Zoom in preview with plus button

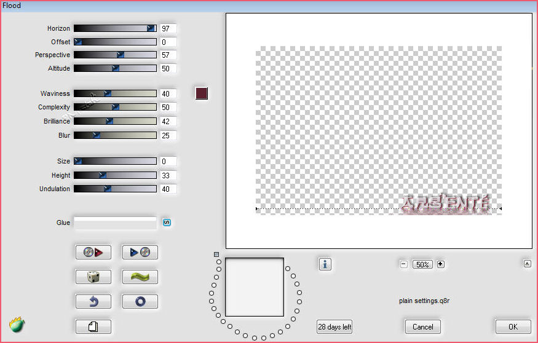pos(440,264)
